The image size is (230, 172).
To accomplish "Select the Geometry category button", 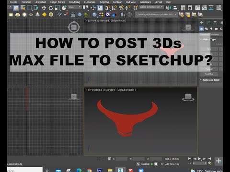I will pyautogui.click(x=201, y=29).
